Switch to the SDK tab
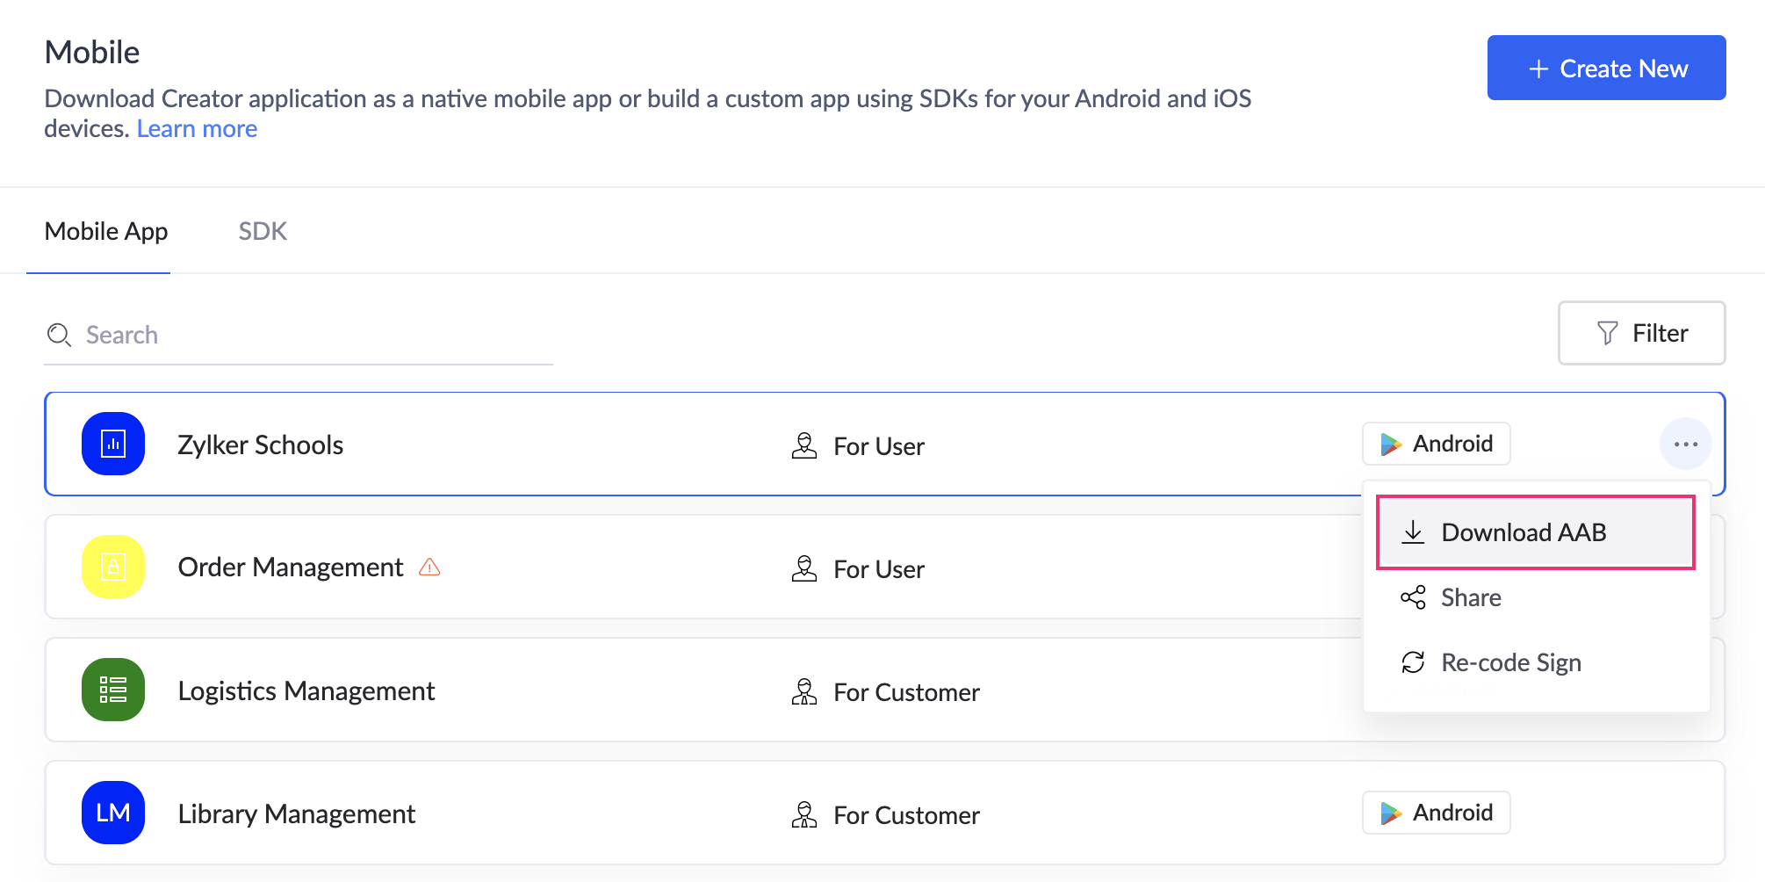This screenshot has height=882, width=1765. coord(263,231)
